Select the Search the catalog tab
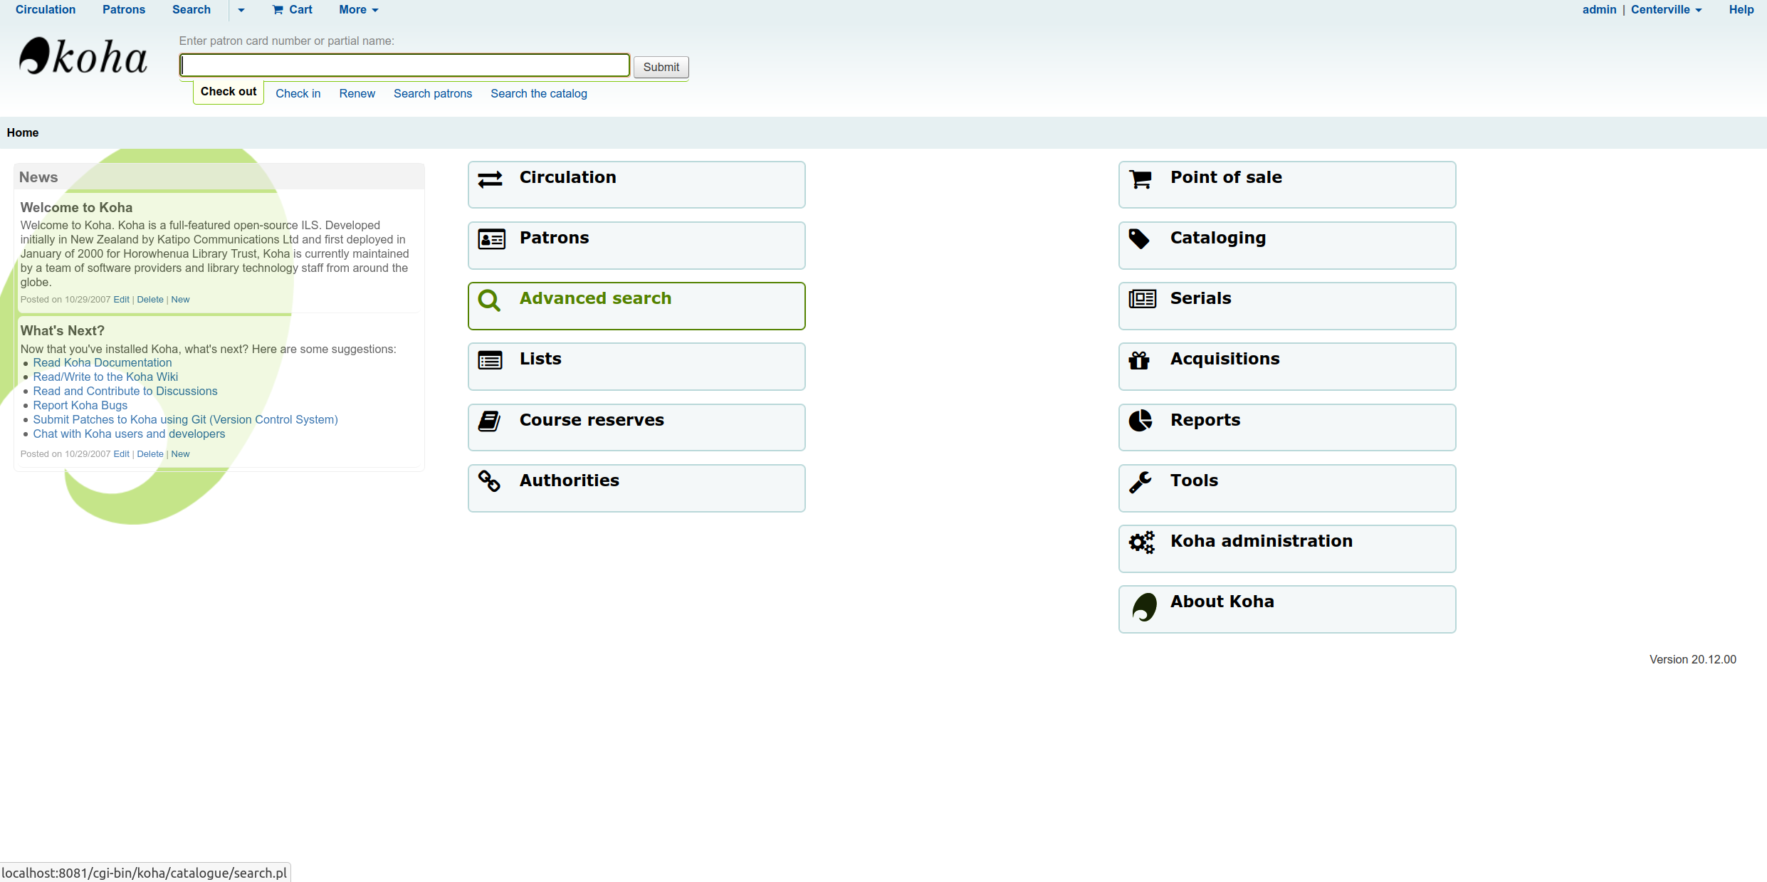The image size is (1767, 882). click(x=538, y=93)
